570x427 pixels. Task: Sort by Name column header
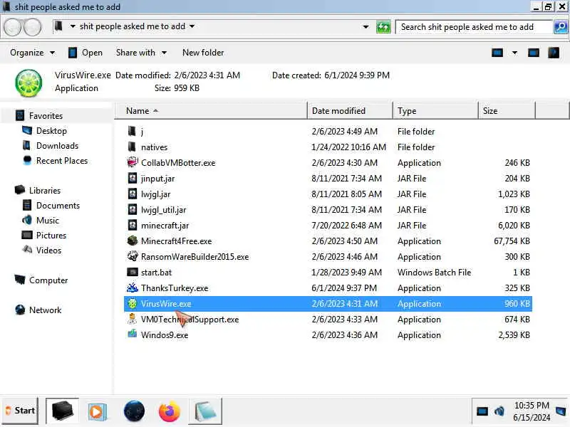(211, 111)
